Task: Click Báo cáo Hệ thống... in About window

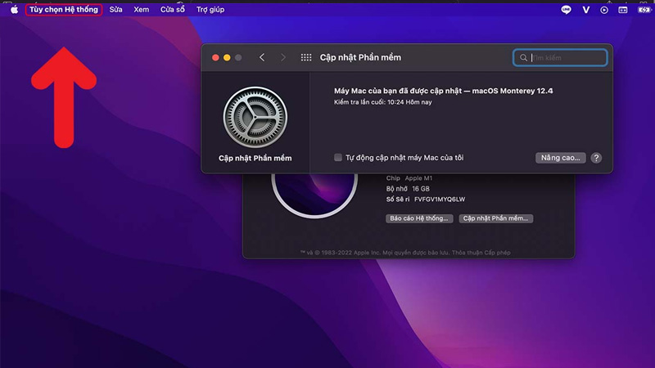Action: tap(419, 218)
